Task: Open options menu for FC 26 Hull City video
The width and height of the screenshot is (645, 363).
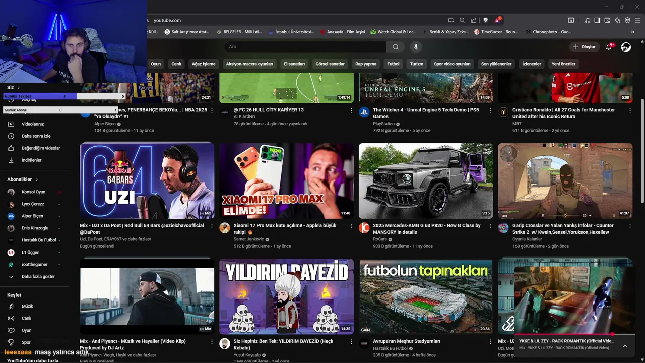Action: pos(351,110)
